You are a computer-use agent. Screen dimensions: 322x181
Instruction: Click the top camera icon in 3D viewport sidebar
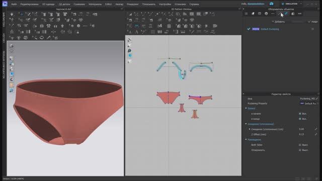tap(12, 46)
